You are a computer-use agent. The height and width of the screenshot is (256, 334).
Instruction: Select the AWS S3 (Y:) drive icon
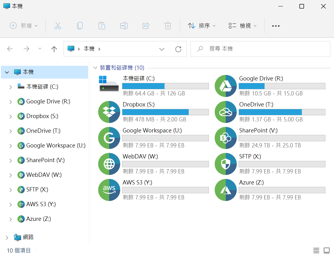pyautogui.click(x=109, y=190)
